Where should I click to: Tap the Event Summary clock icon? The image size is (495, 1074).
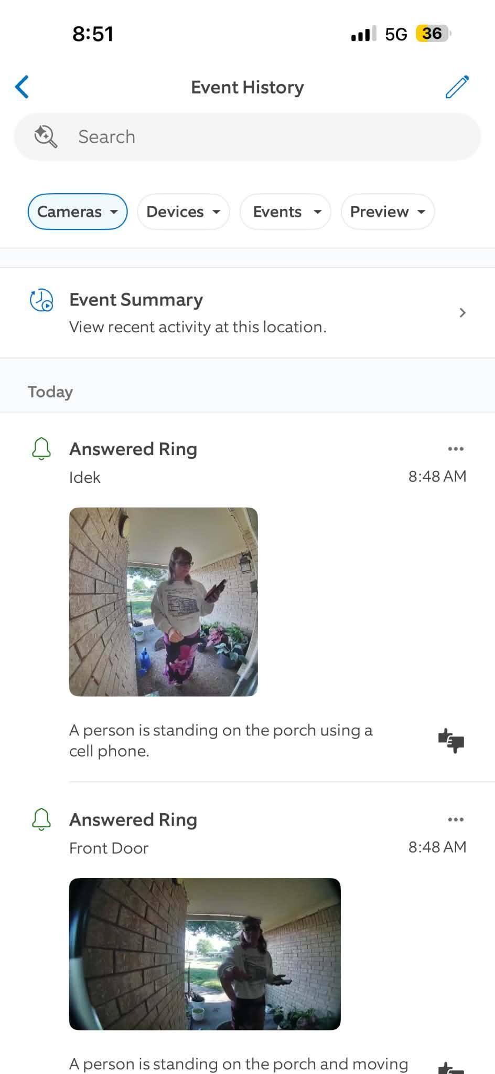point(41,300)
